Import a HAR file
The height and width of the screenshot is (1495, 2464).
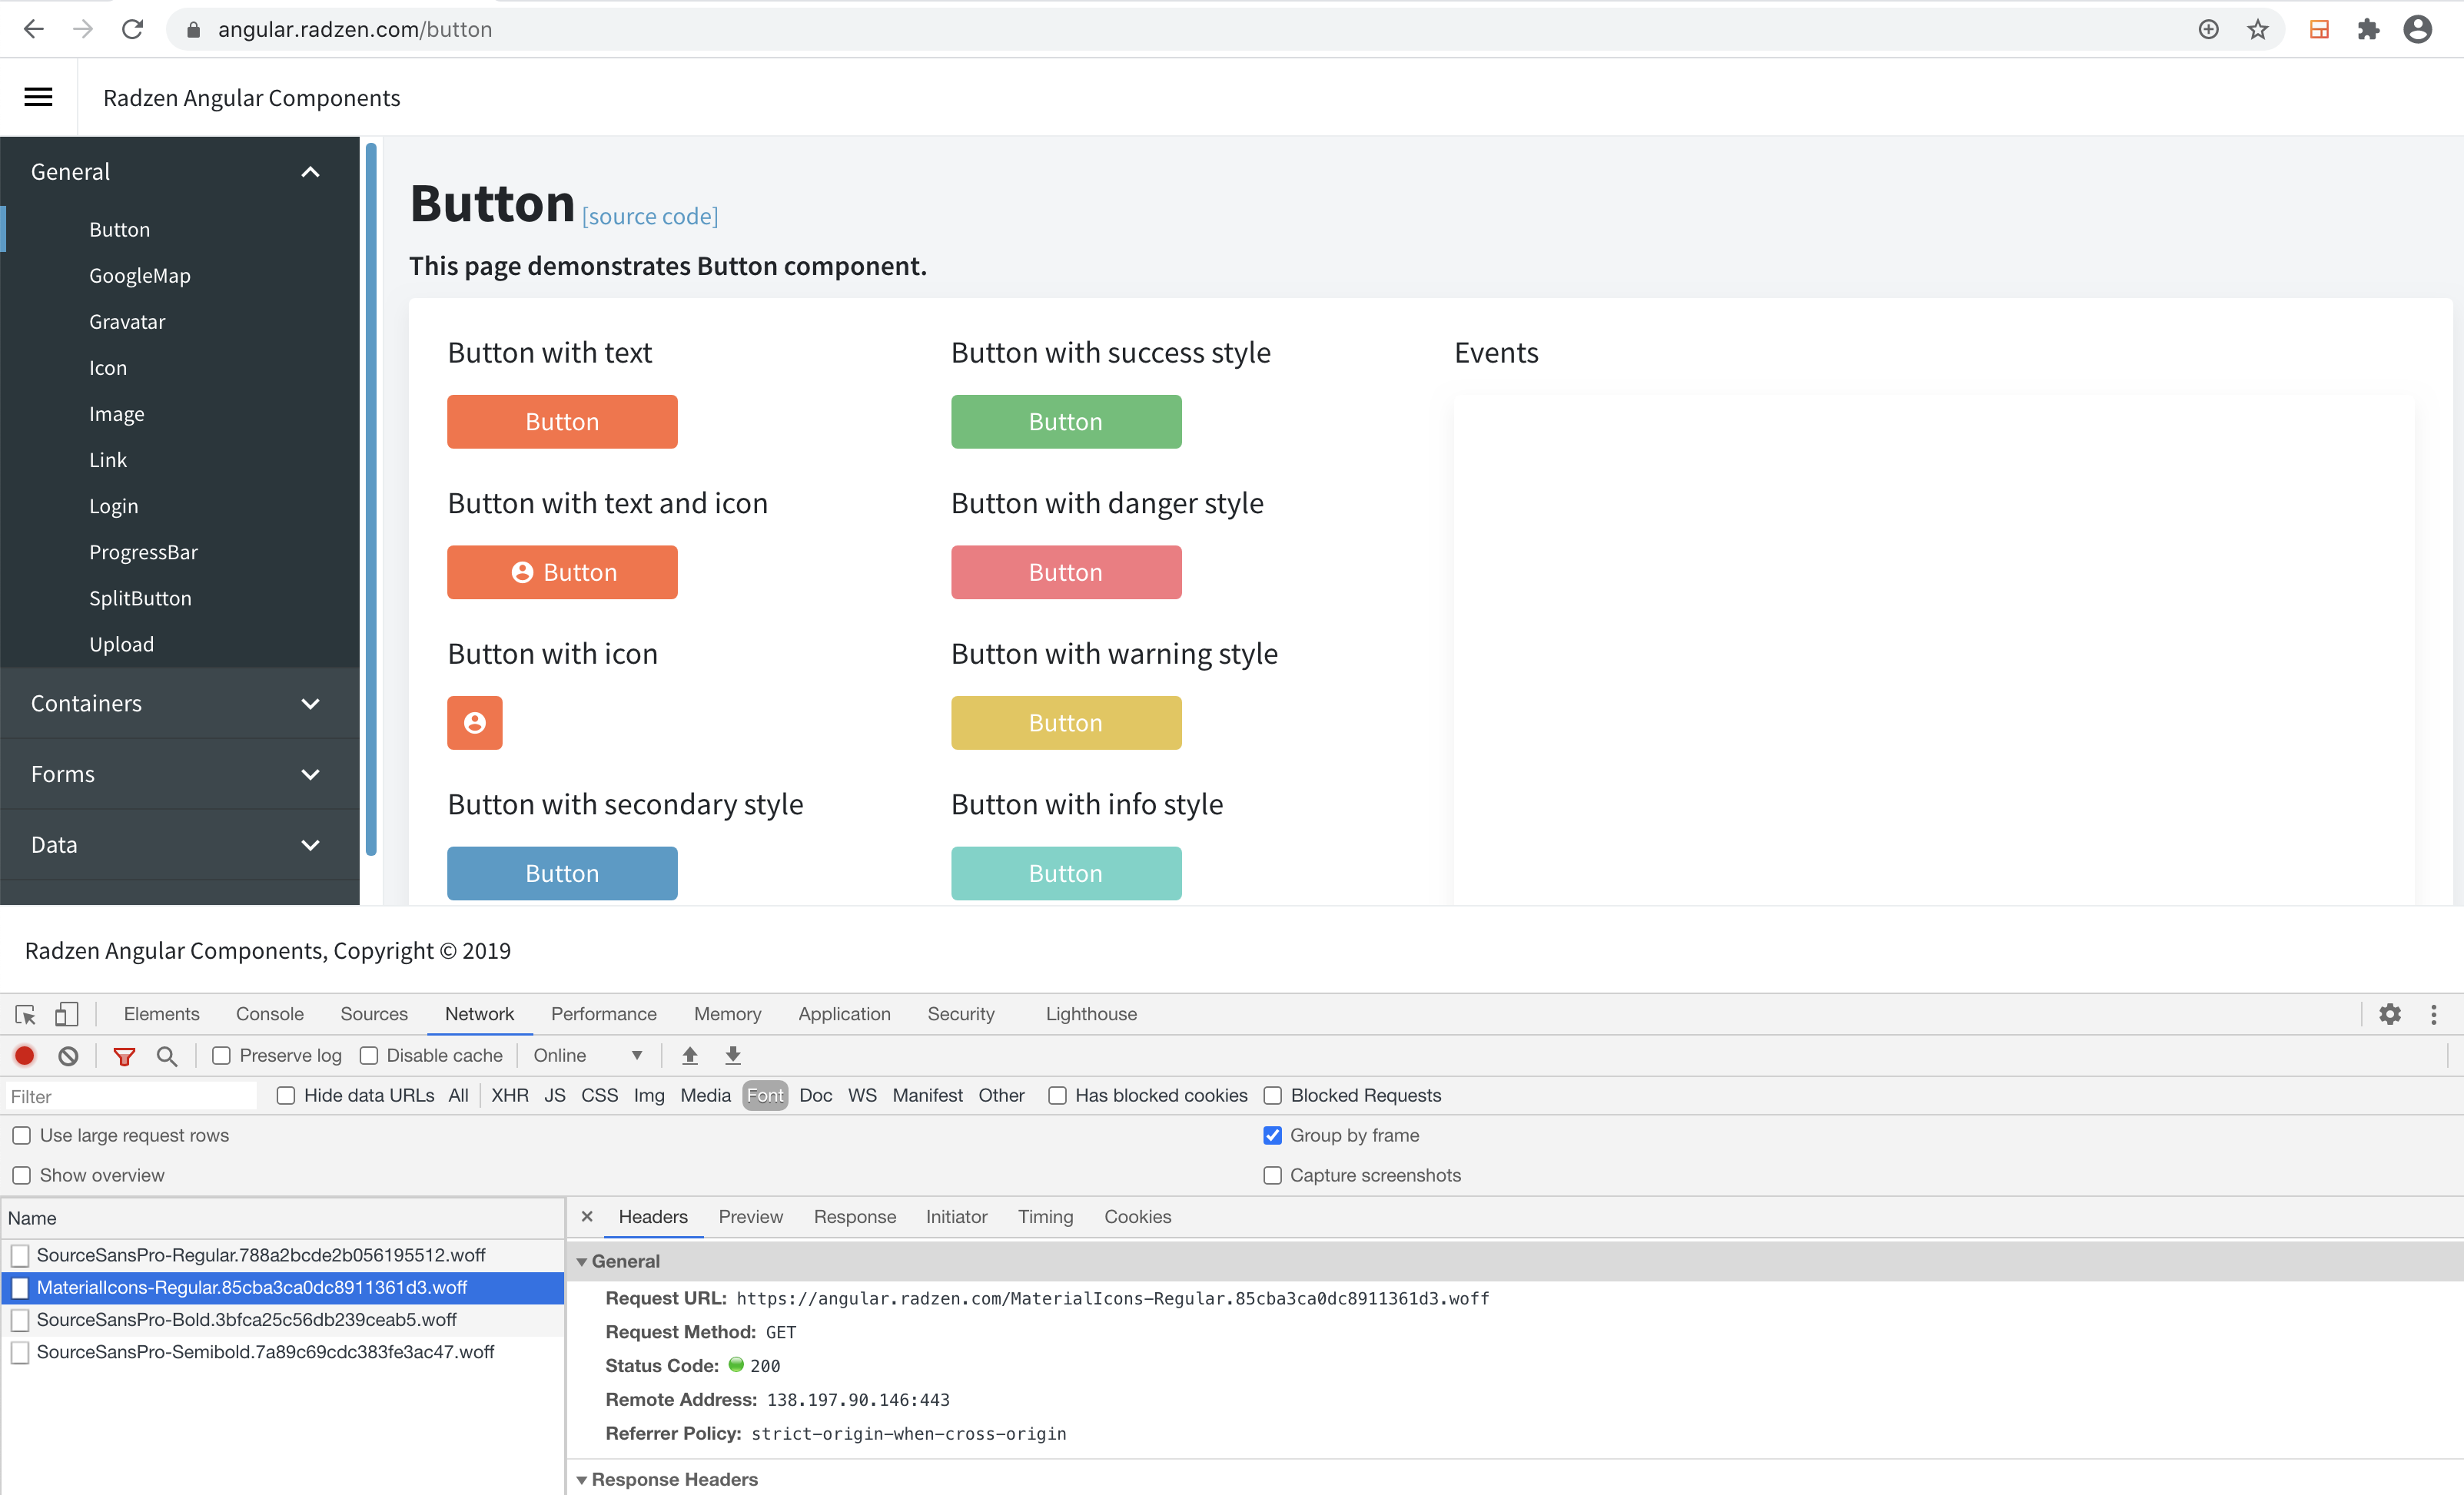(690, 1056)
